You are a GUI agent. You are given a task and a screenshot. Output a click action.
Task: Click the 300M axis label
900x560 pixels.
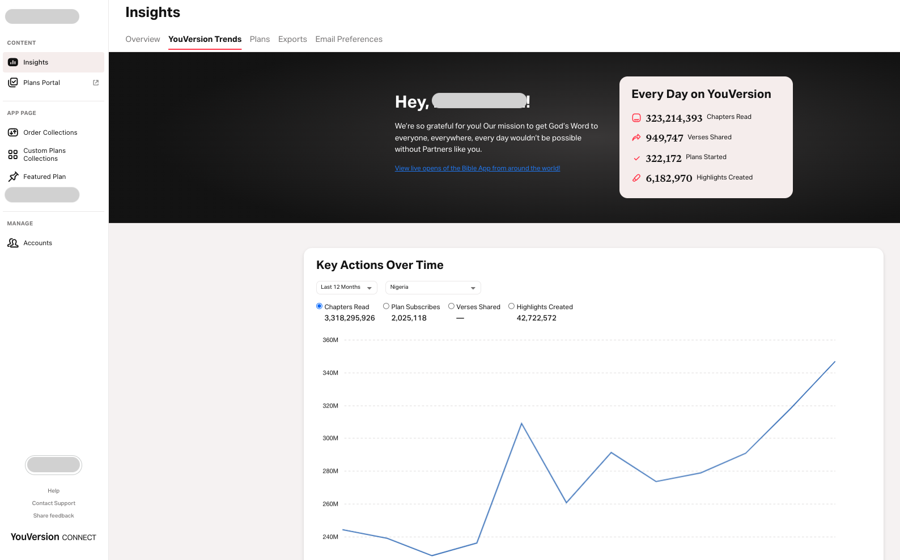330,438
